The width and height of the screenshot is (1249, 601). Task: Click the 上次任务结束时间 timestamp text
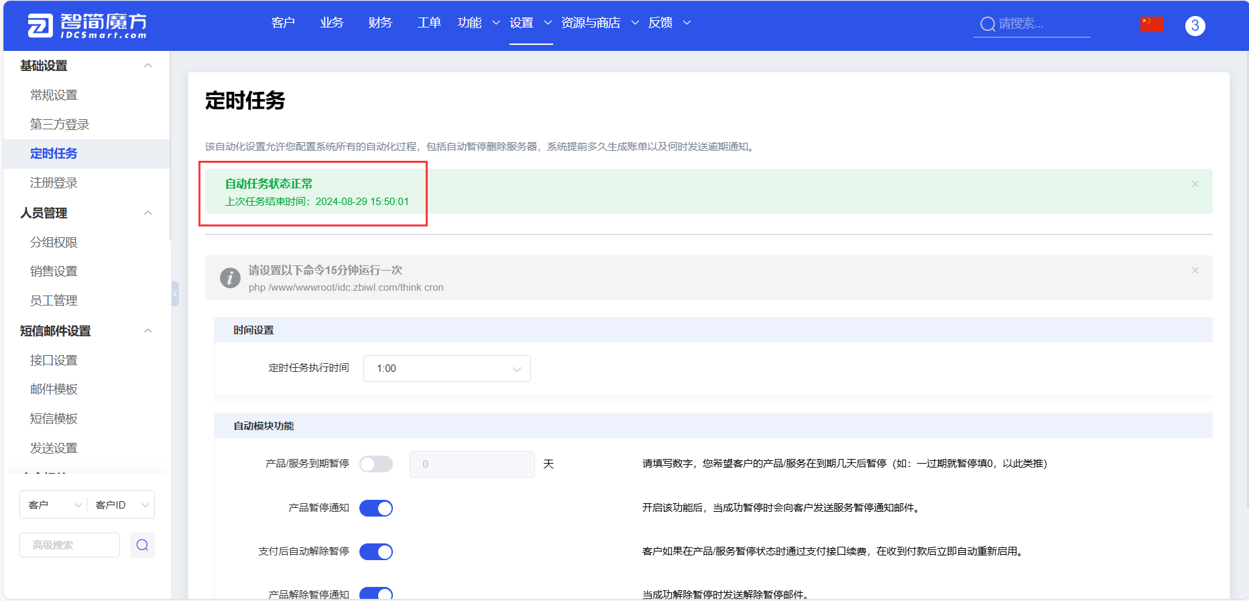[x=316, y=202]
